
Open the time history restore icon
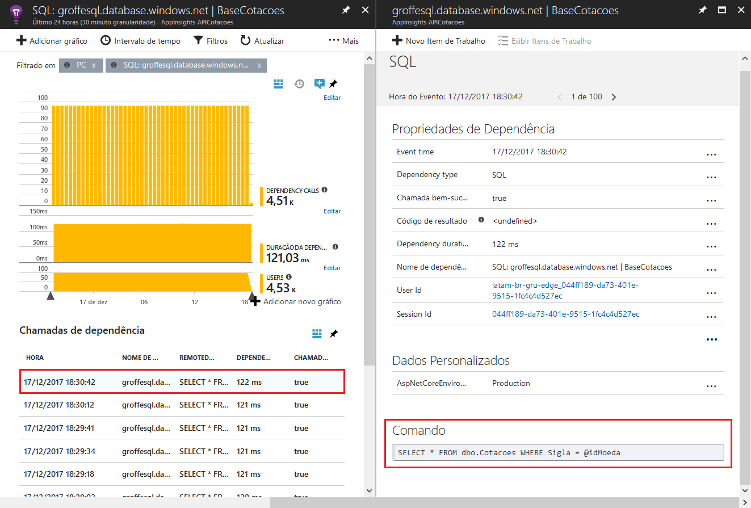[299, 83]
